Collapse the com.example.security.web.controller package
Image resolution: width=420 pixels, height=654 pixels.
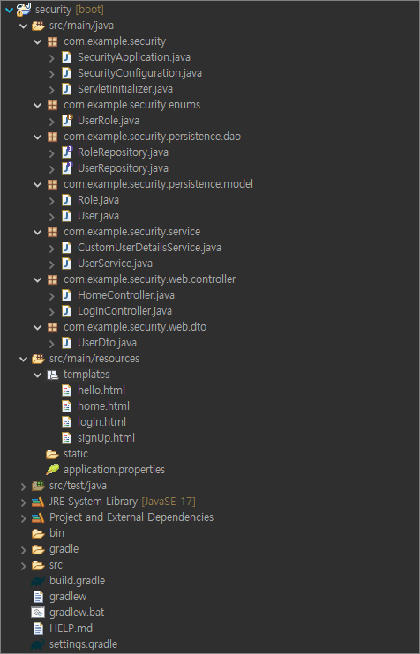click(x=38, y=279)
